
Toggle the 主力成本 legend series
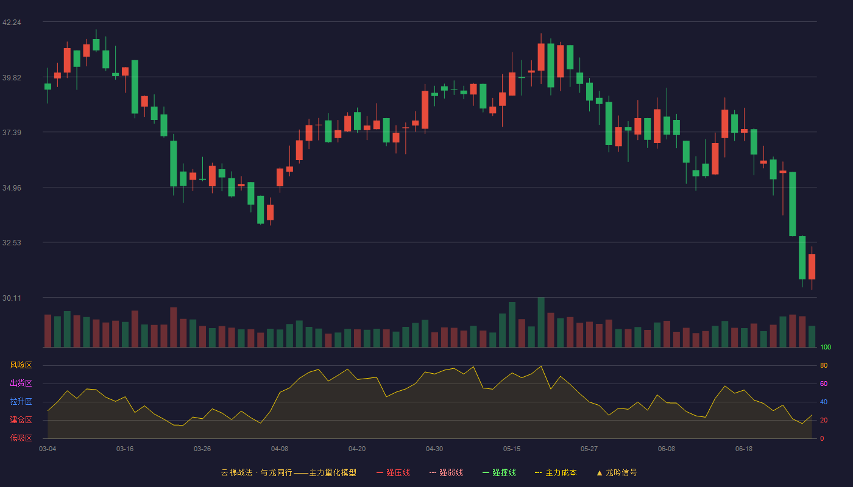coord(556,472)
